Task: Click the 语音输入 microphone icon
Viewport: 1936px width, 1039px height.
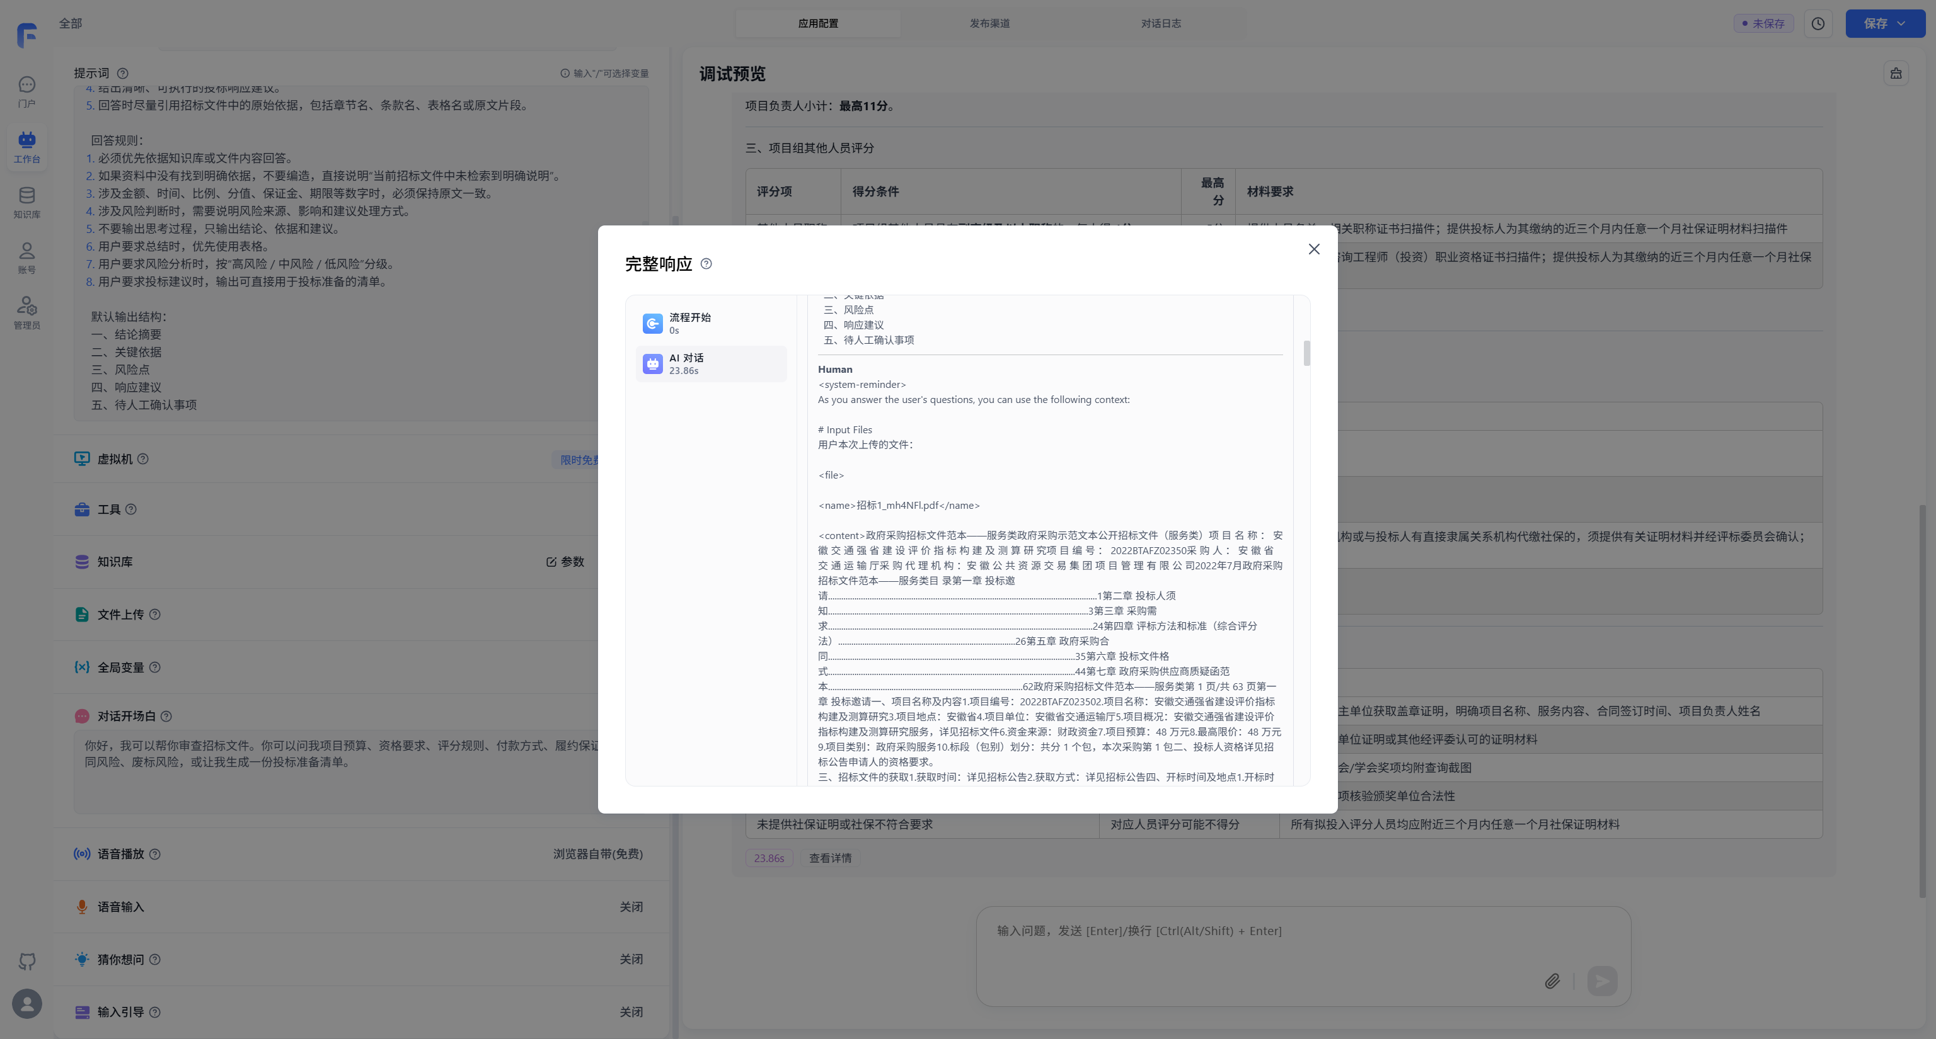Action: pyautogui.click(x=82, y=907)
